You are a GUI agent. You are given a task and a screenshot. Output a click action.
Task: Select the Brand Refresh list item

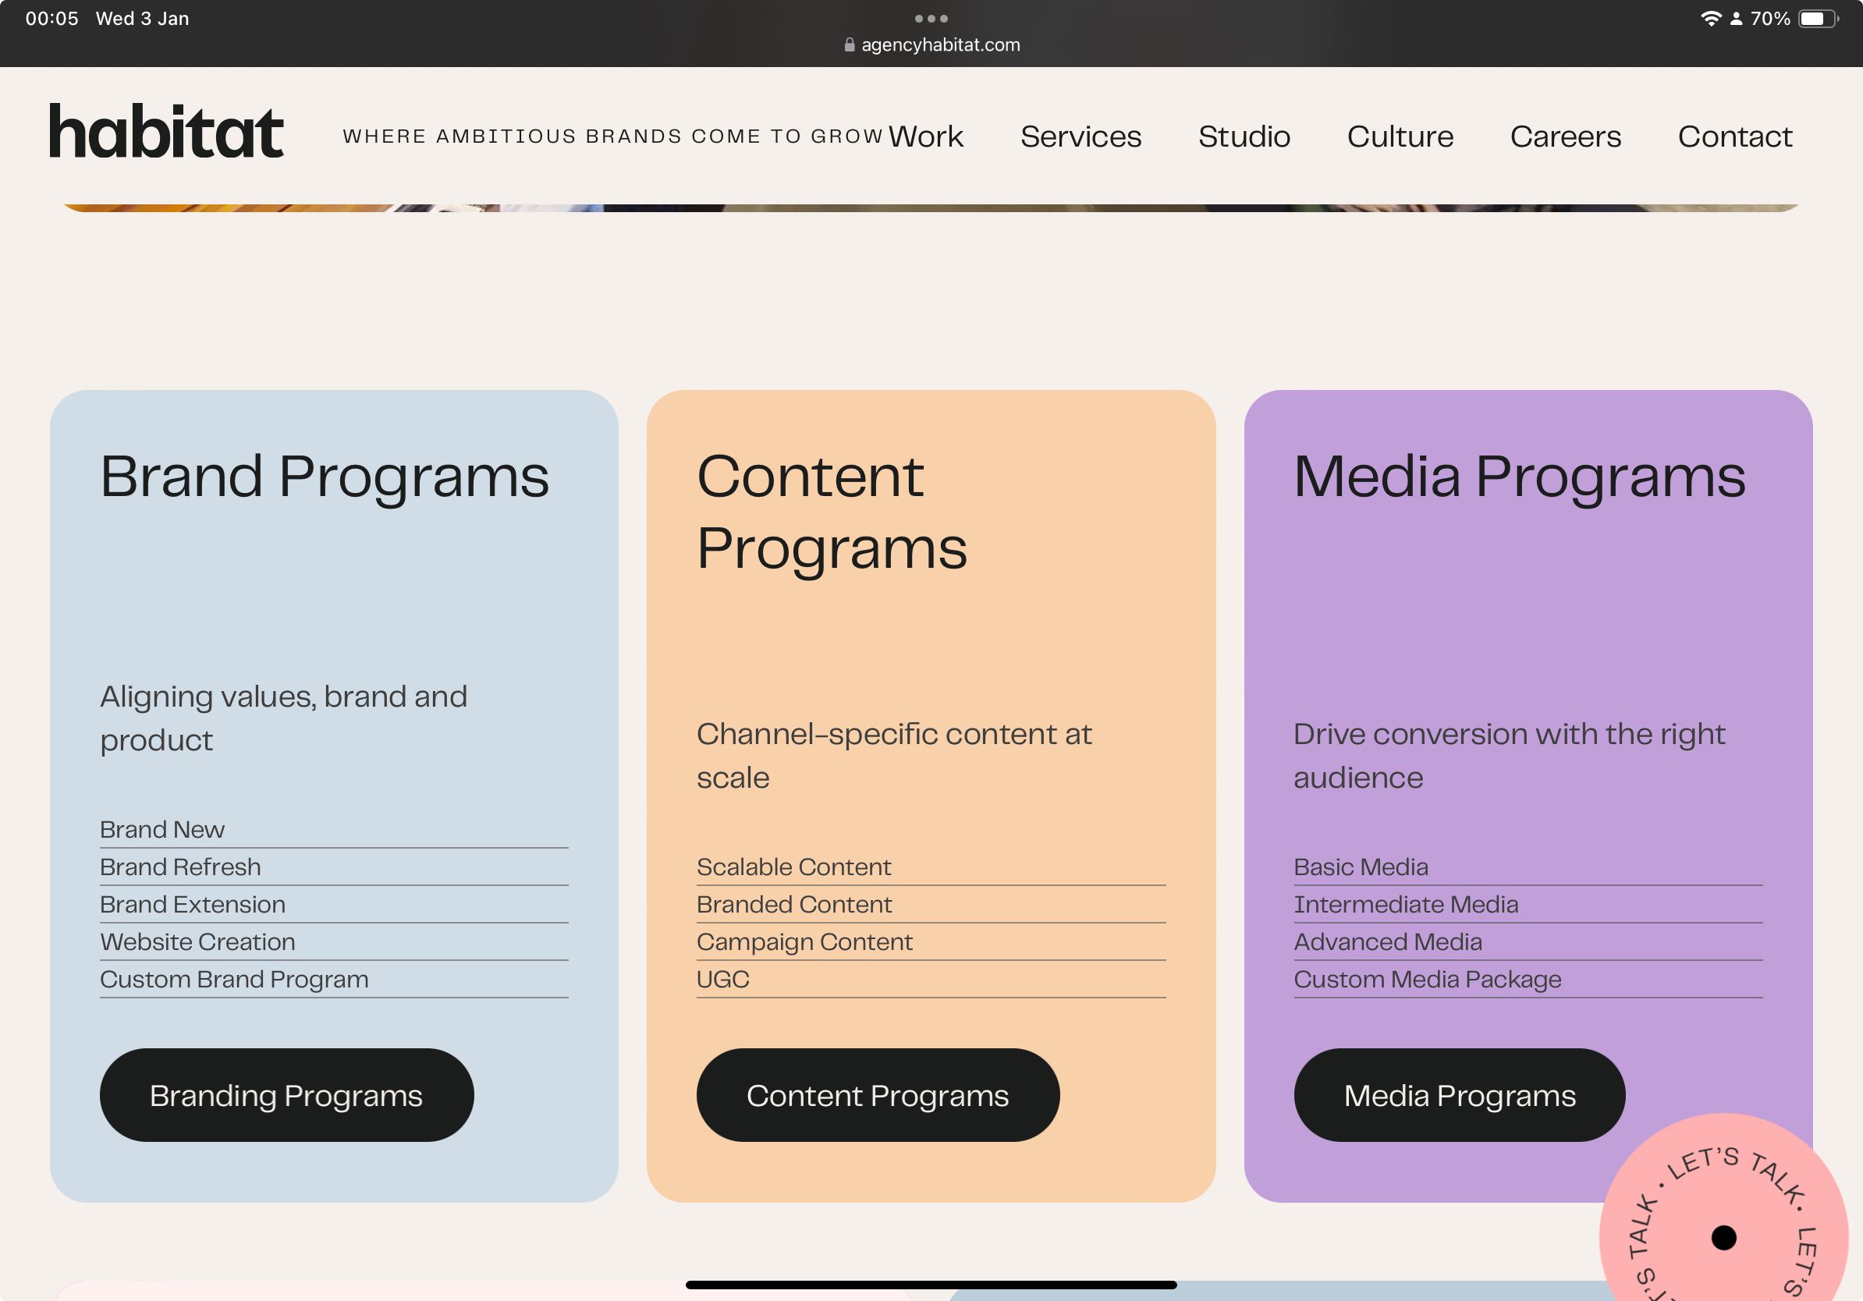pyautogui.click(x=180, y=867)
